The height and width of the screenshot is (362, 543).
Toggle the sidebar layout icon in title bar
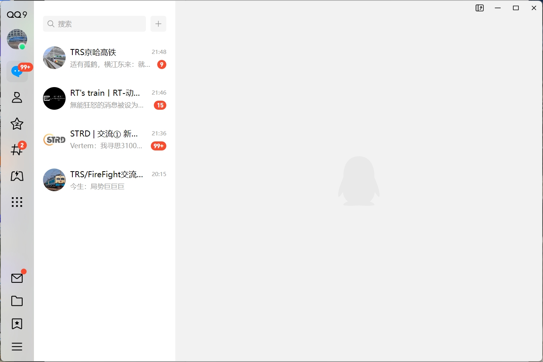point(480,8)
